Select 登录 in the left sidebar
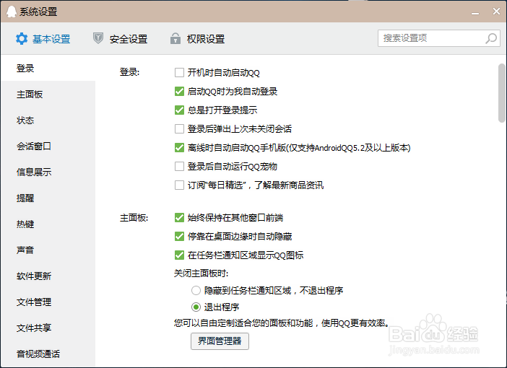507x368 pixels. [x=48, y=68]
